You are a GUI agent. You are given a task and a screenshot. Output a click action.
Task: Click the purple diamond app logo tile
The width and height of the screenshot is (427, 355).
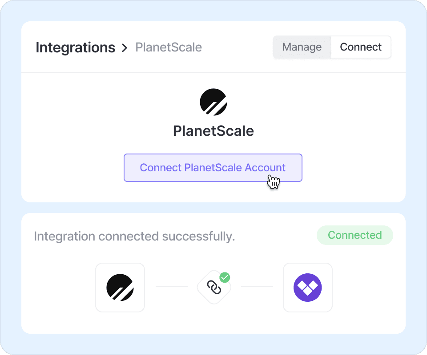pyautogui.click(x=308, y=288)
